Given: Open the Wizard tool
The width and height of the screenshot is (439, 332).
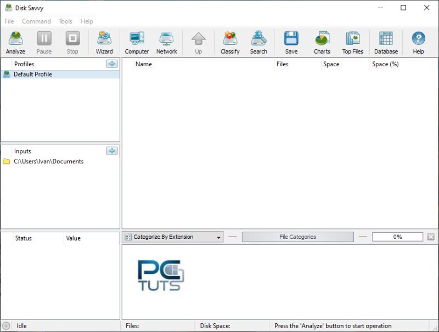Looking at the screenshot, I should pos(104,42).
